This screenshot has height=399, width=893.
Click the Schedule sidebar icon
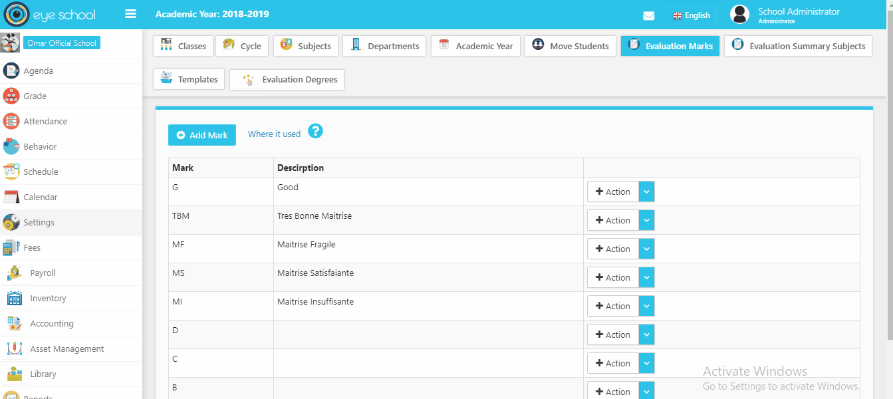coord(11,172)
